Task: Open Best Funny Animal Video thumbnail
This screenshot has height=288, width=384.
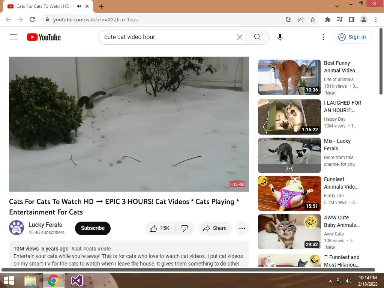Action: (x=289, y=77)
